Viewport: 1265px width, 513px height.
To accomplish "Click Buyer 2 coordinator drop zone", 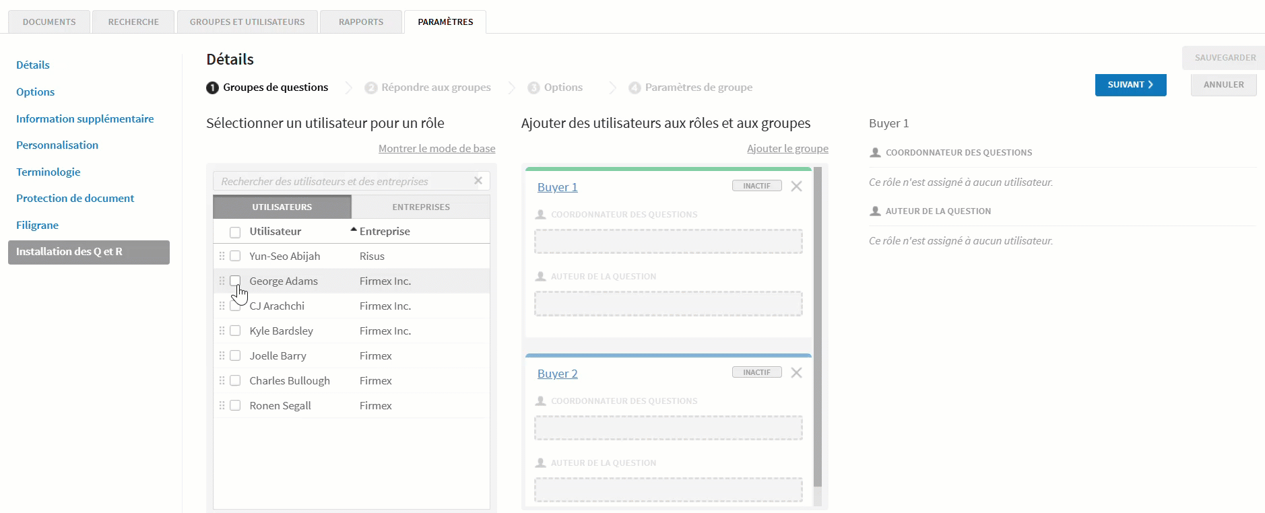I will click(x=668, y=428).
